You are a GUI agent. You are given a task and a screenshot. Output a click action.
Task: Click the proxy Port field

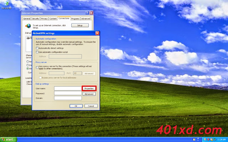[x=77, y=73]
